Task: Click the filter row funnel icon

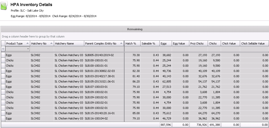Action: pos(3,49)
